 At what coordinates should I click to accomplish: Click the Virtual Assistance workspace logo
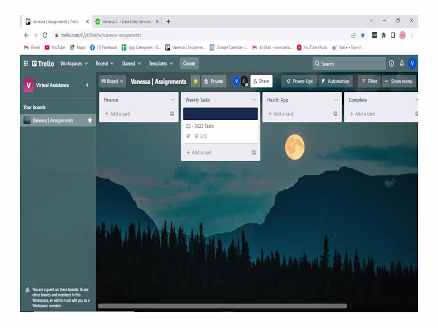tap(28, 85)
